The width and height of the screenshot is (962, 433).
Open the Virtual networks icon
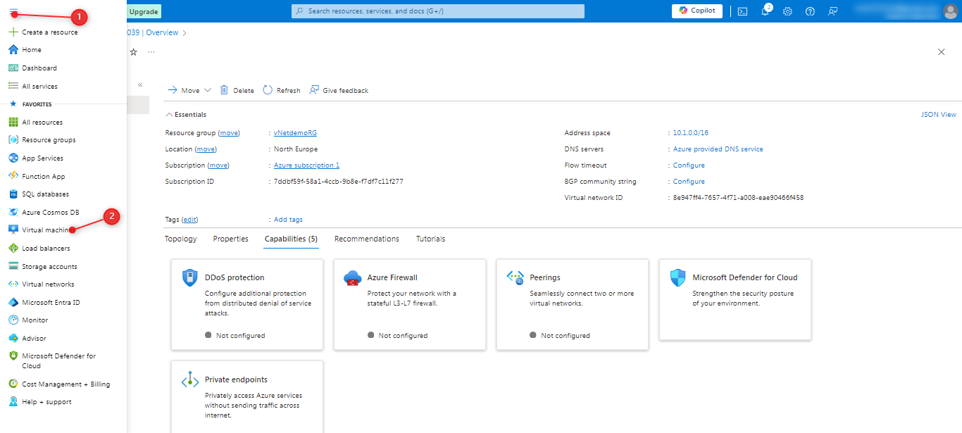click(13, 284)
